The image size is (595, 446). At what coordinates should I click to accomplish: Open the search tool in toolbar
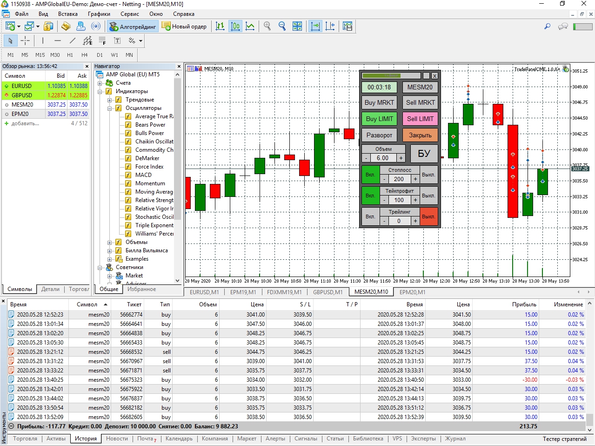click(x=548, y=26)
